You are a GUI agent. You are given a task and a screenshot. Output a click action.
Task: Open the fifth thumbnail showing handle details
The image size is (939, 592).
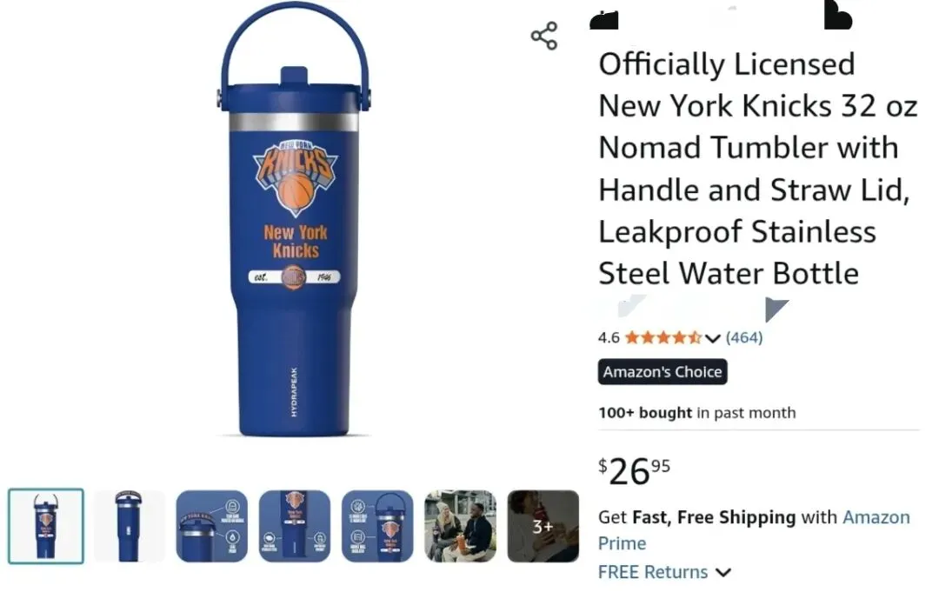(x=377, y=526)
